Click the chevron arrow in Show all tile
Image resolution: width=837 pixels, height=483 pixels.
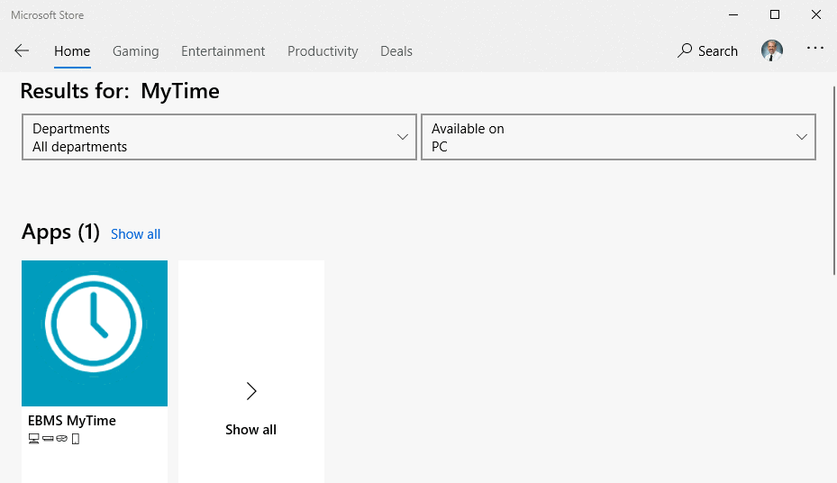[251, 391]
